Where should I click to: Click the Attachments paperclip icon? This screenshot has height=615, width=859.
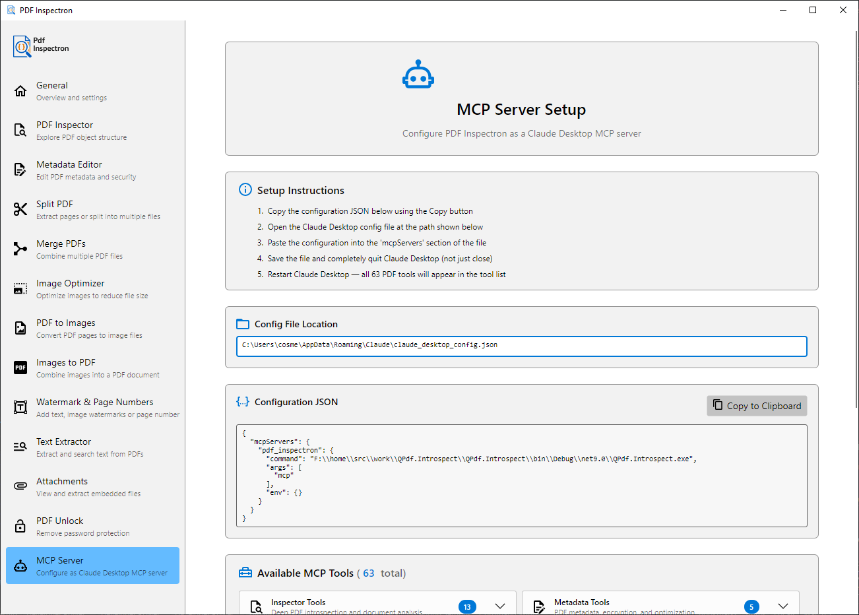point(20,487)
